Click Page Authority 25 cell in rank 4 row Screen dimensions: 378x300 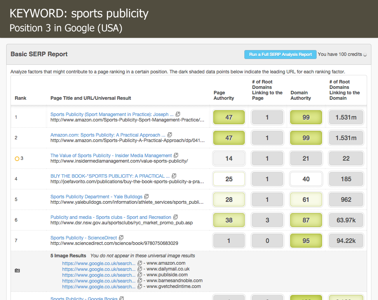[x=229, y=179]
